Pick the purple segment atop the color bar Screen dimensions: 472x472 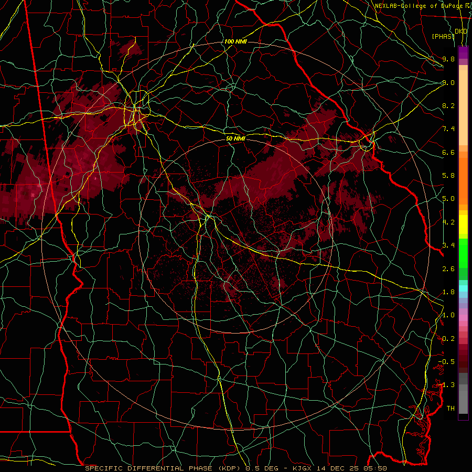pos(463,52)
